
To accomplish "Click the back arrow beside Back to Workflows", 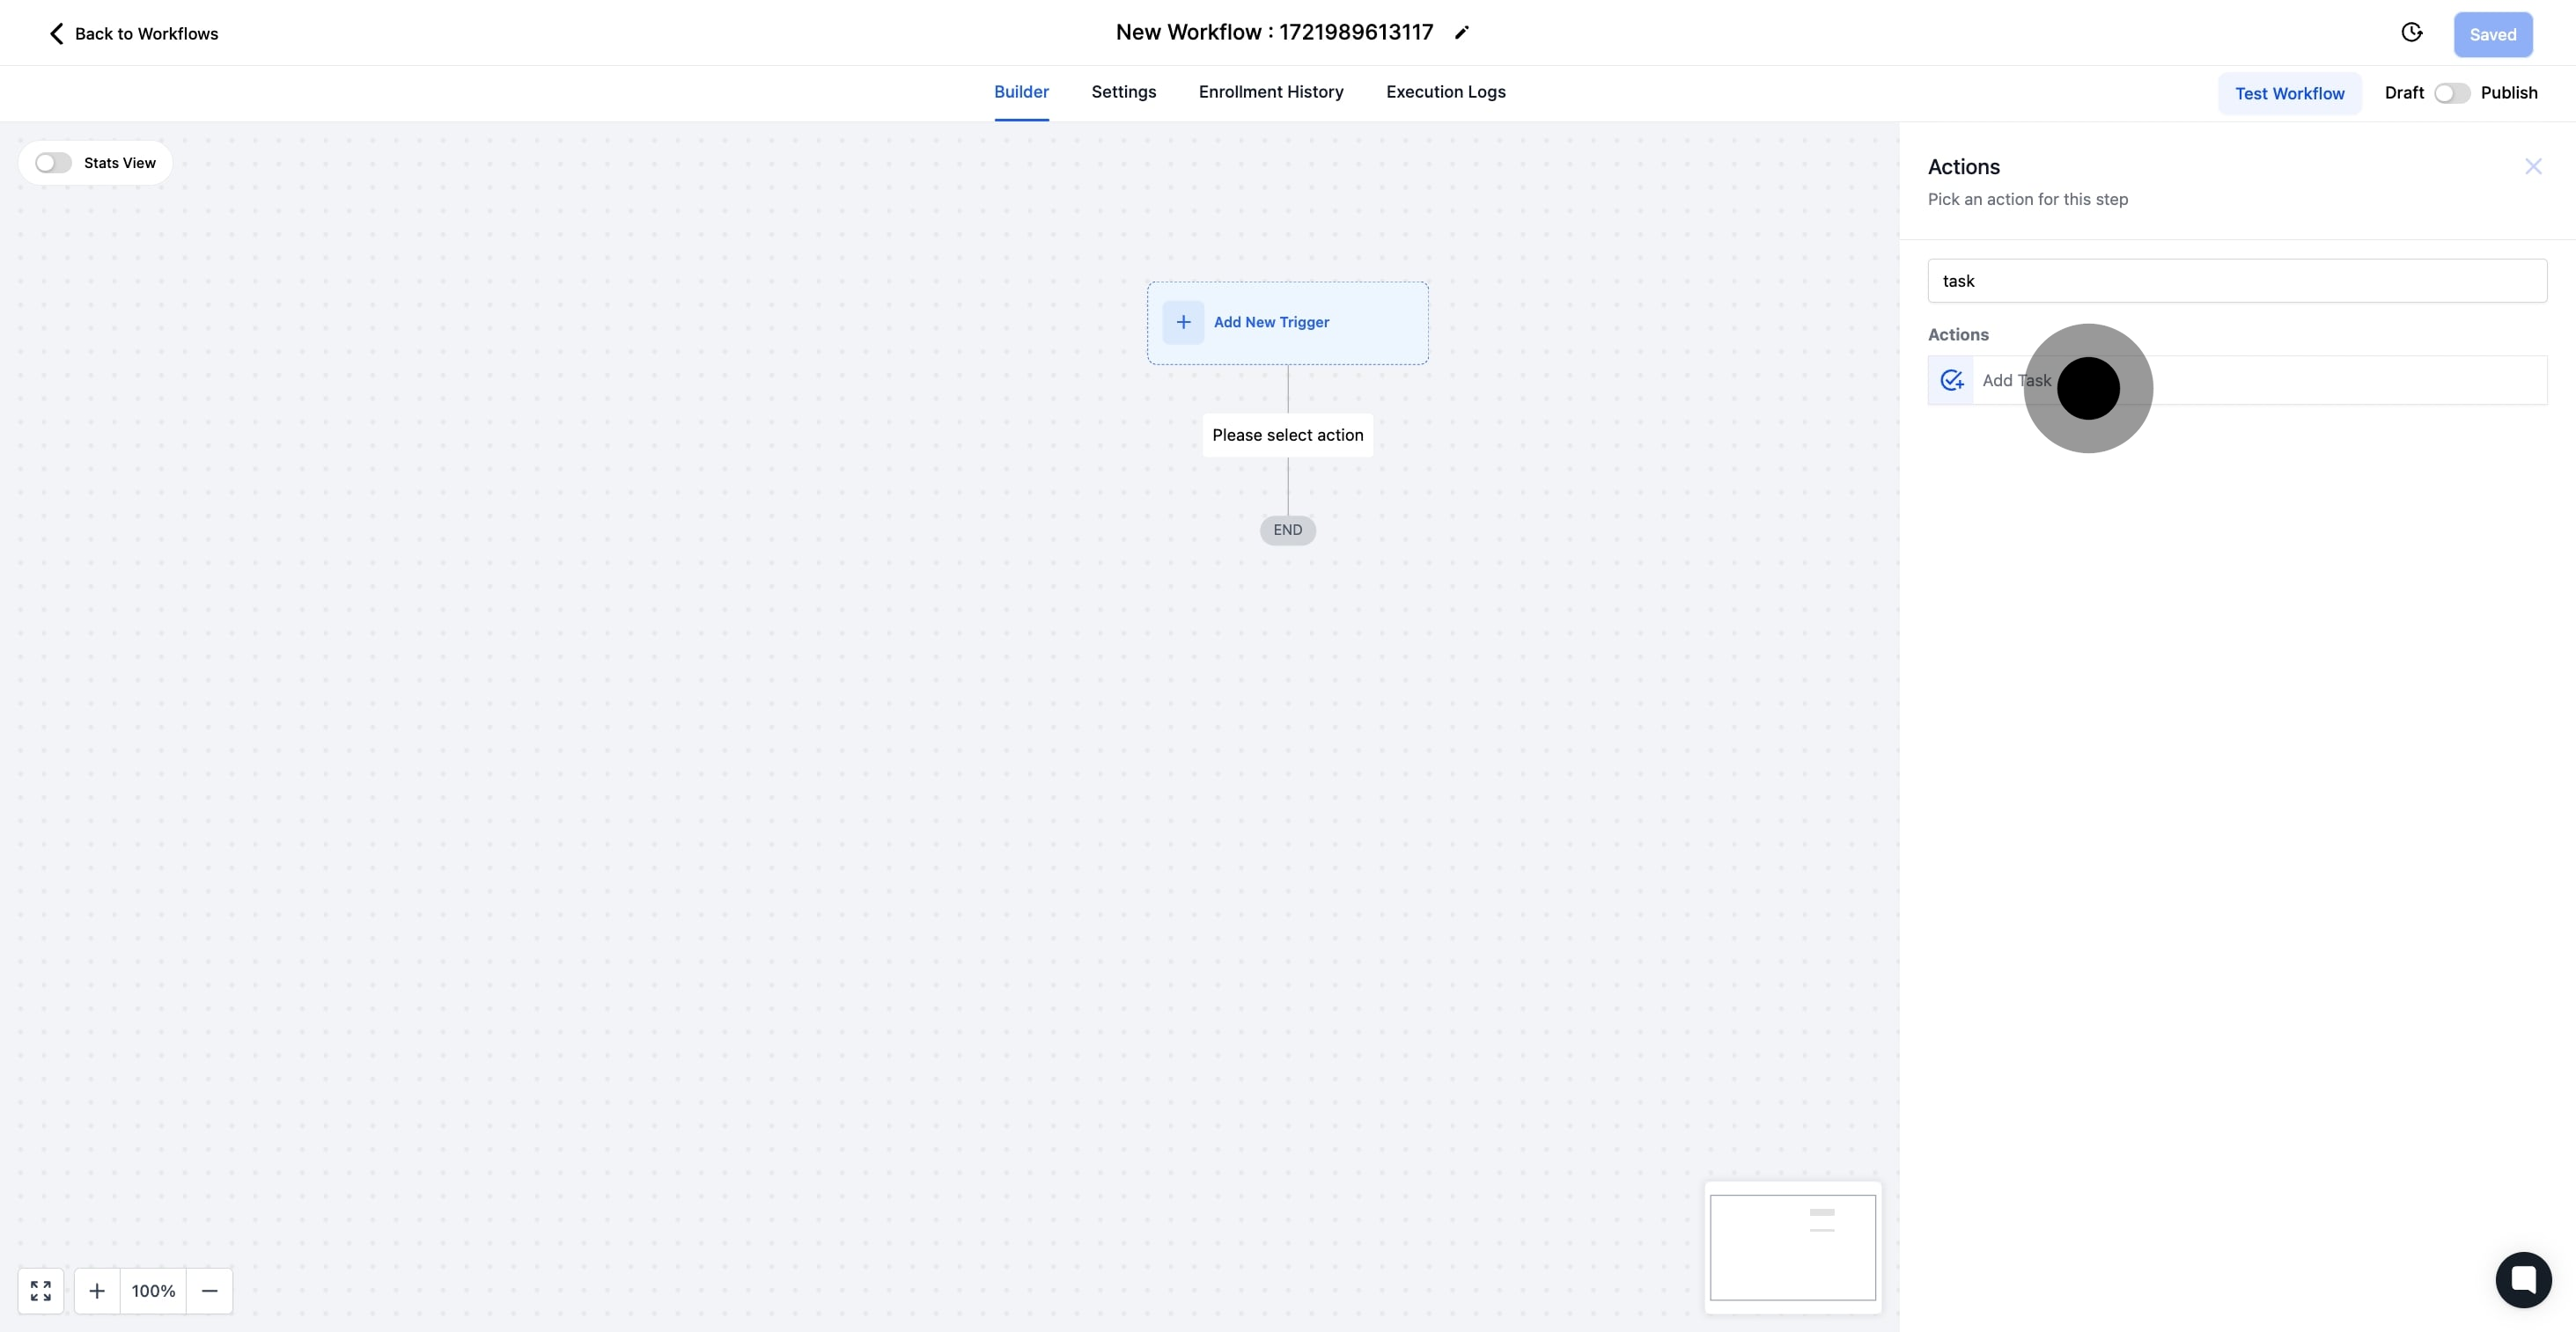I will click(56, 34).
